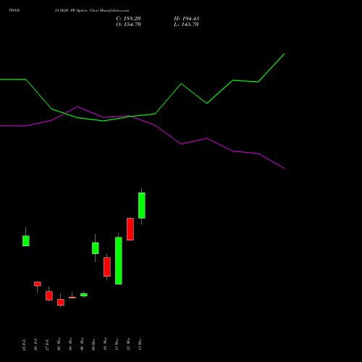The width and height of the screenshot is (362, 362).
Task: Click the 12 Mar date axis label
Action: [128, 345]
